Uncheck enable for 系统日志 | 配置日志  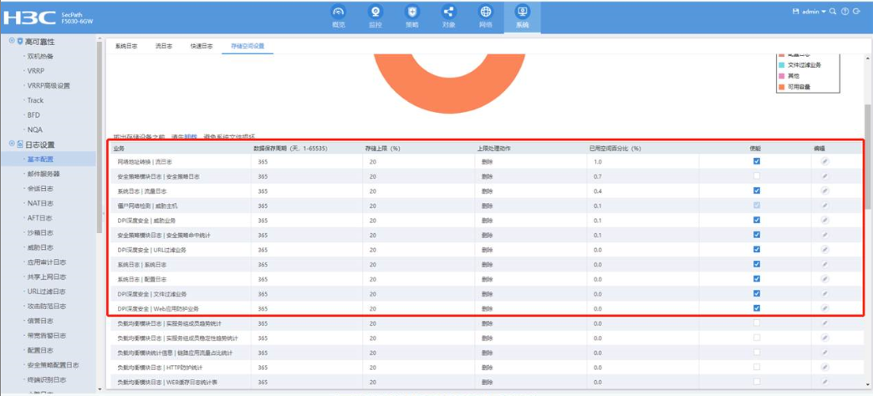[x=757, y=279]
